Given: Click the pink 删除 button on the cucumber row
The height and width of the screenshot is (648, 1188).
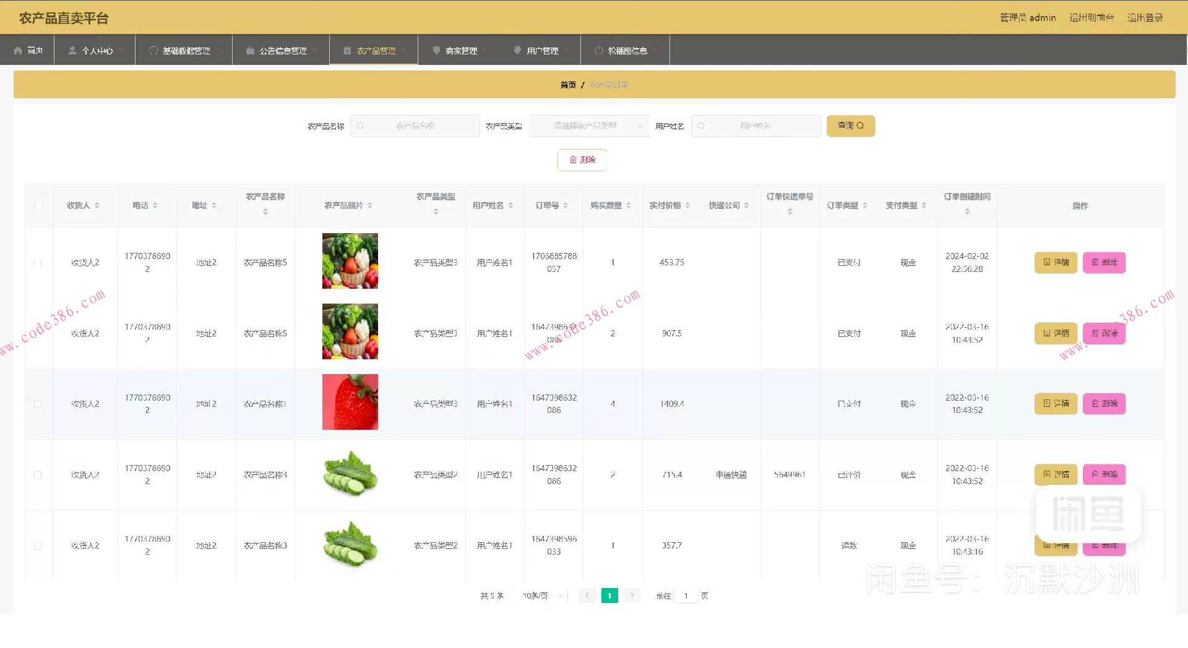Looking at the screenshot, I should 1104,474.
